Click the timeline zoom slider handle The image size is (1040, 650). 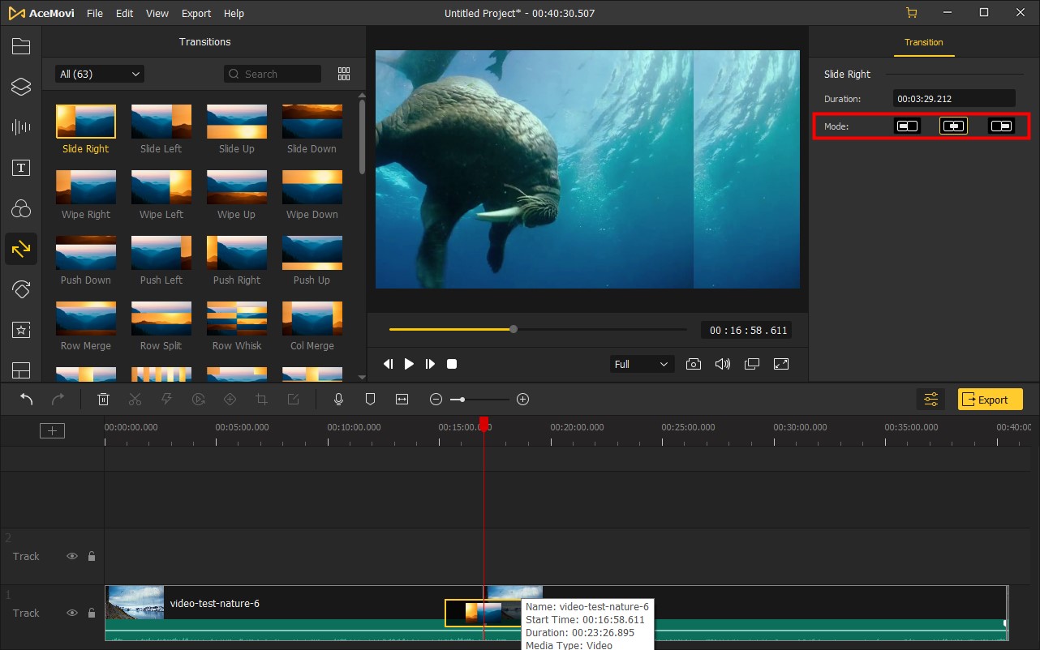(462, 400)
